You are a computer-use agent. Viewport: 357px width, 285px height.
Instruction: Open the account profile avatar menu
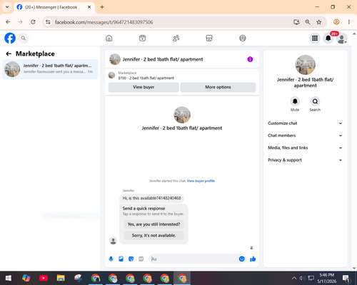point(342,38)
